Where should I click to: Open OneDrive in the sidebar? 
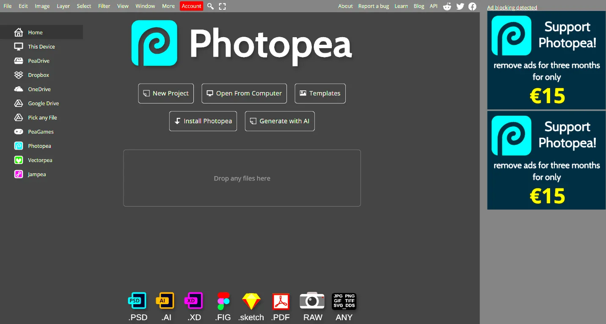(41, 89)
